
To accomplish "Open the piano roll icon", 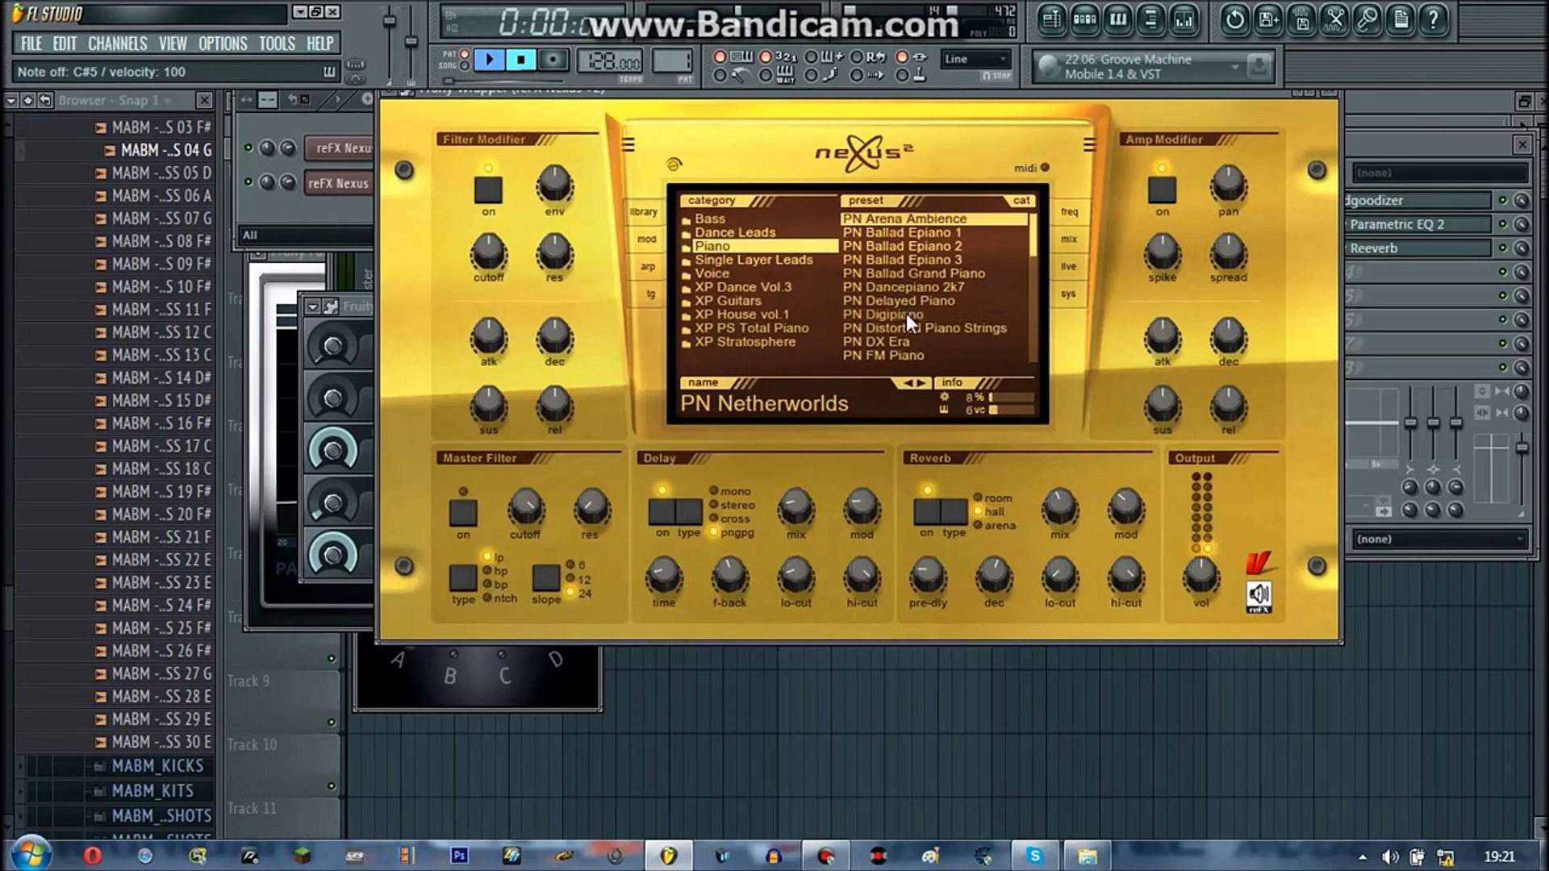I will [x=1118, y=20].
